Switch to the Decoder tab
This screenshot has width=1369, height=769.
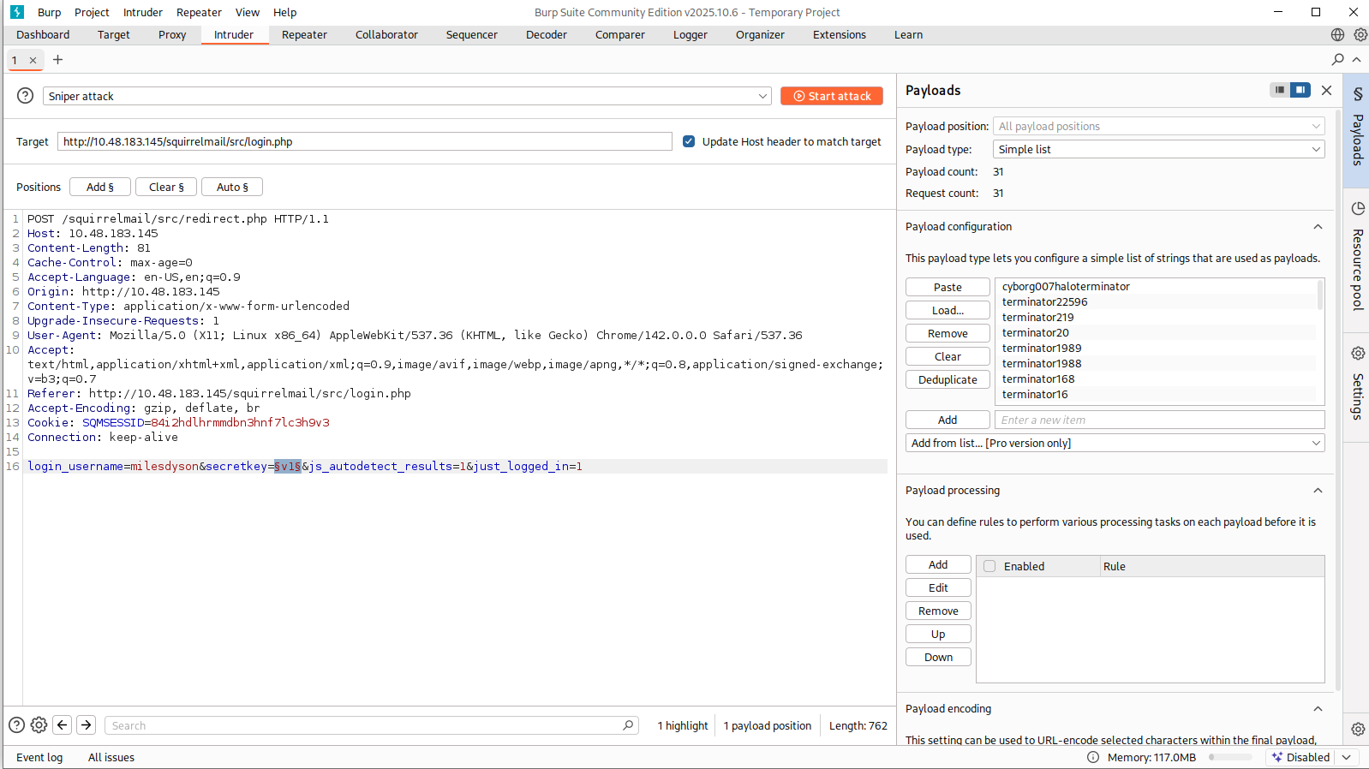click(x=547, y=35)
